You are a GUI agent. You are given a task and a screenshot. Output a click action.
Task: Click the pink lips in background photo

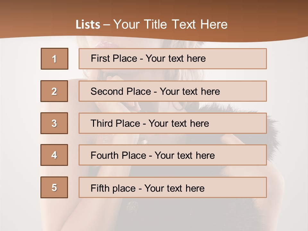tap(106, 44)
